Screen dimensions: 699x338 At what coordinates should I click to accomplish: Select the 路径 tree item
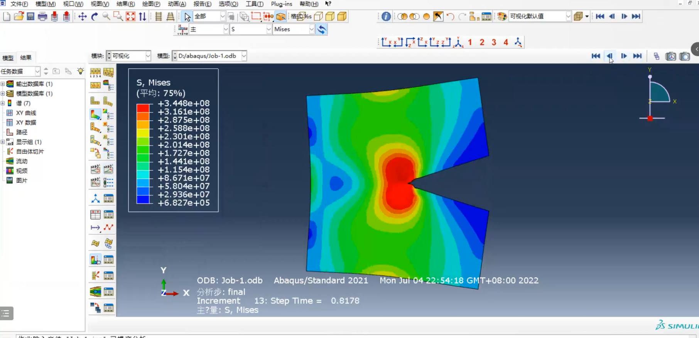point(22,132)
